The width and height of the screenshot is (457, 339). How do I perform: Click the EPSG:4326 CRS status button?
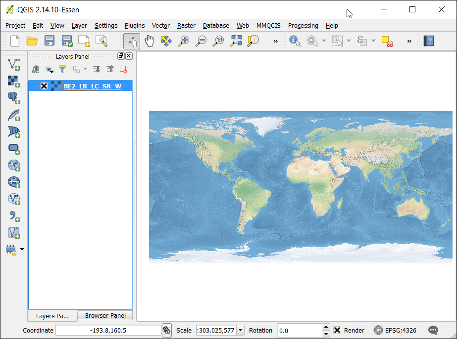[395, 330]
